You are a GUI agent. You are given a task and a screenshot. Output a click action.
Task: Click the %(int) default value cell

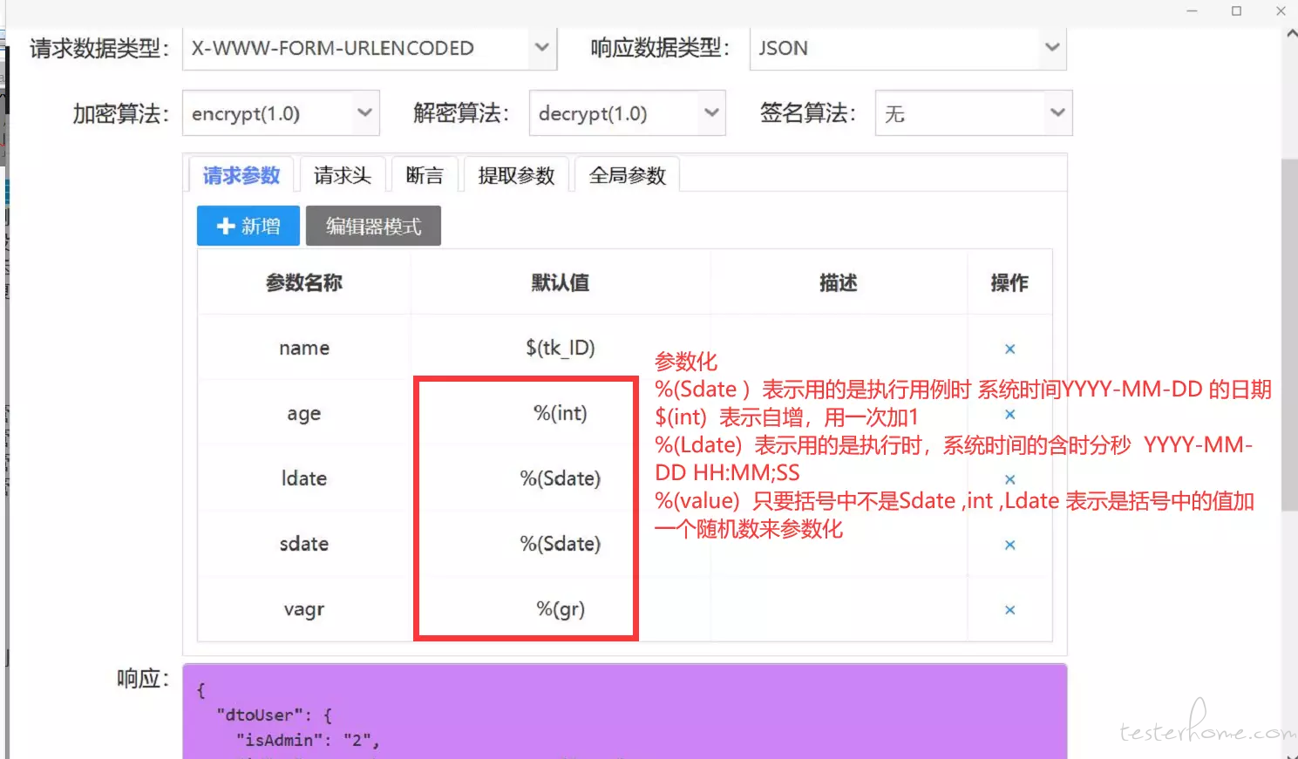coord(561,413)
